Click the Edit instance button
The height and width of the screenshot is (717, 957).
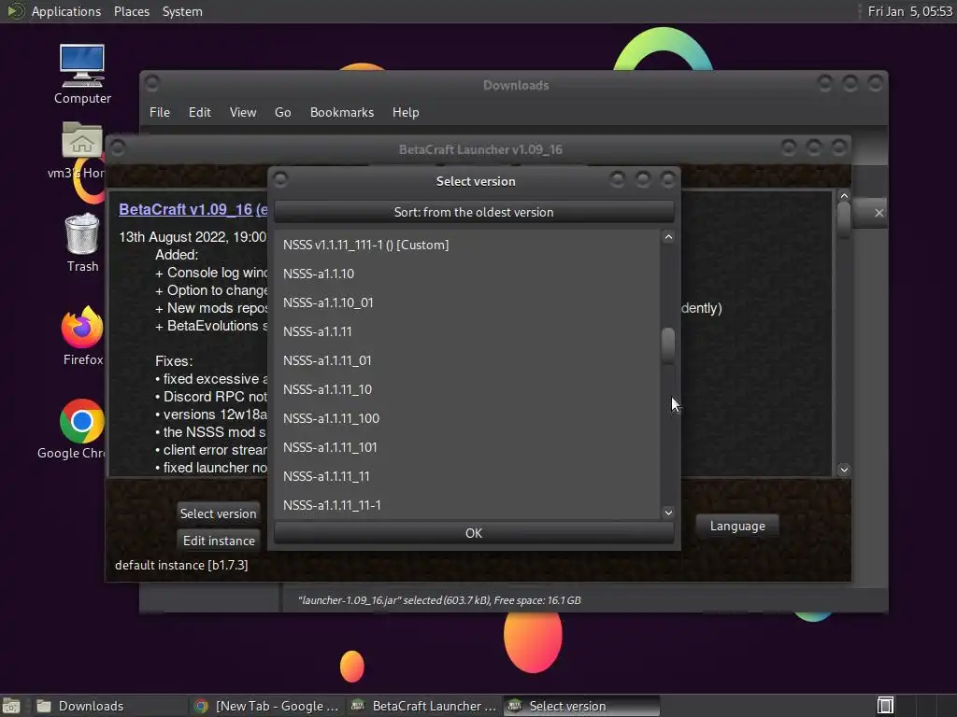219,541
